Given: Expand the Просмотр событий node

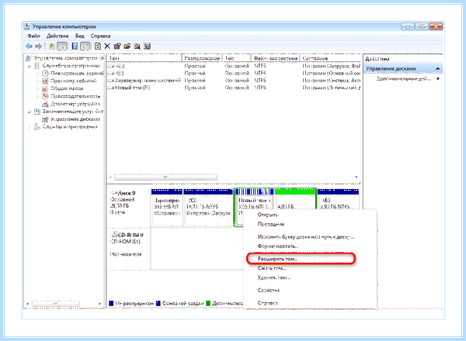Looking at the screenshot, I should point(37,81).
